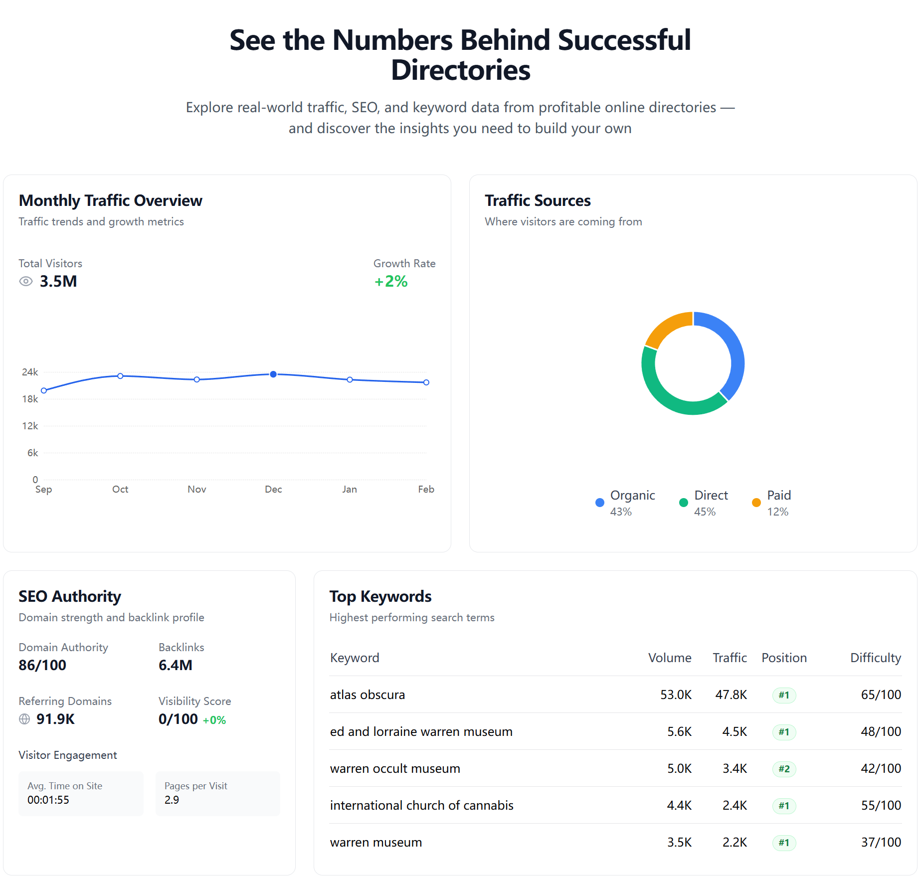
Task: Sort table by Difficulty column header
Action: click(875, 658)
